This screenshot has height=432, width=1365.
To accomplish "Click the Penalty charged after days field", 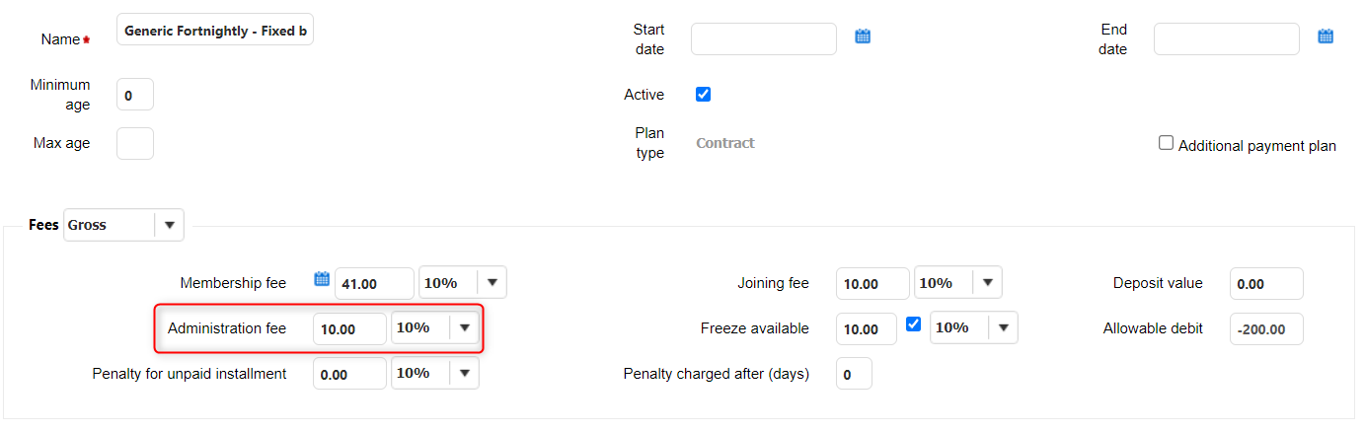I will coord(854,374).
